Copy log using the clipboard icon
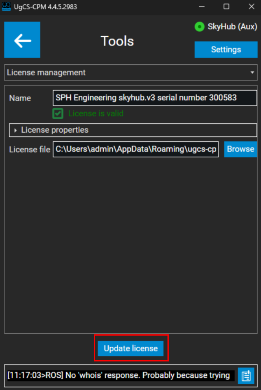261x390 pixels. 246,376
